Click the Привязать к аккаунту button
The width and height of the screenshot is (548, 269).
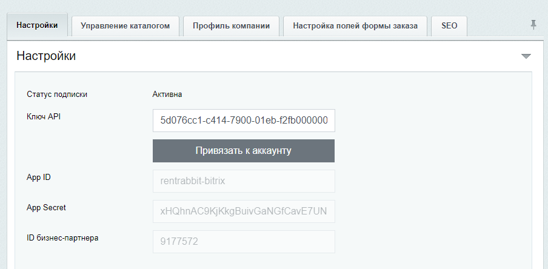click(243, 151)
